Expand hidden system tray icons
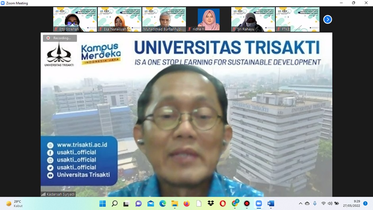Viewport: 373px width, 210px height. pyautogui.click(x=301, y=204)
